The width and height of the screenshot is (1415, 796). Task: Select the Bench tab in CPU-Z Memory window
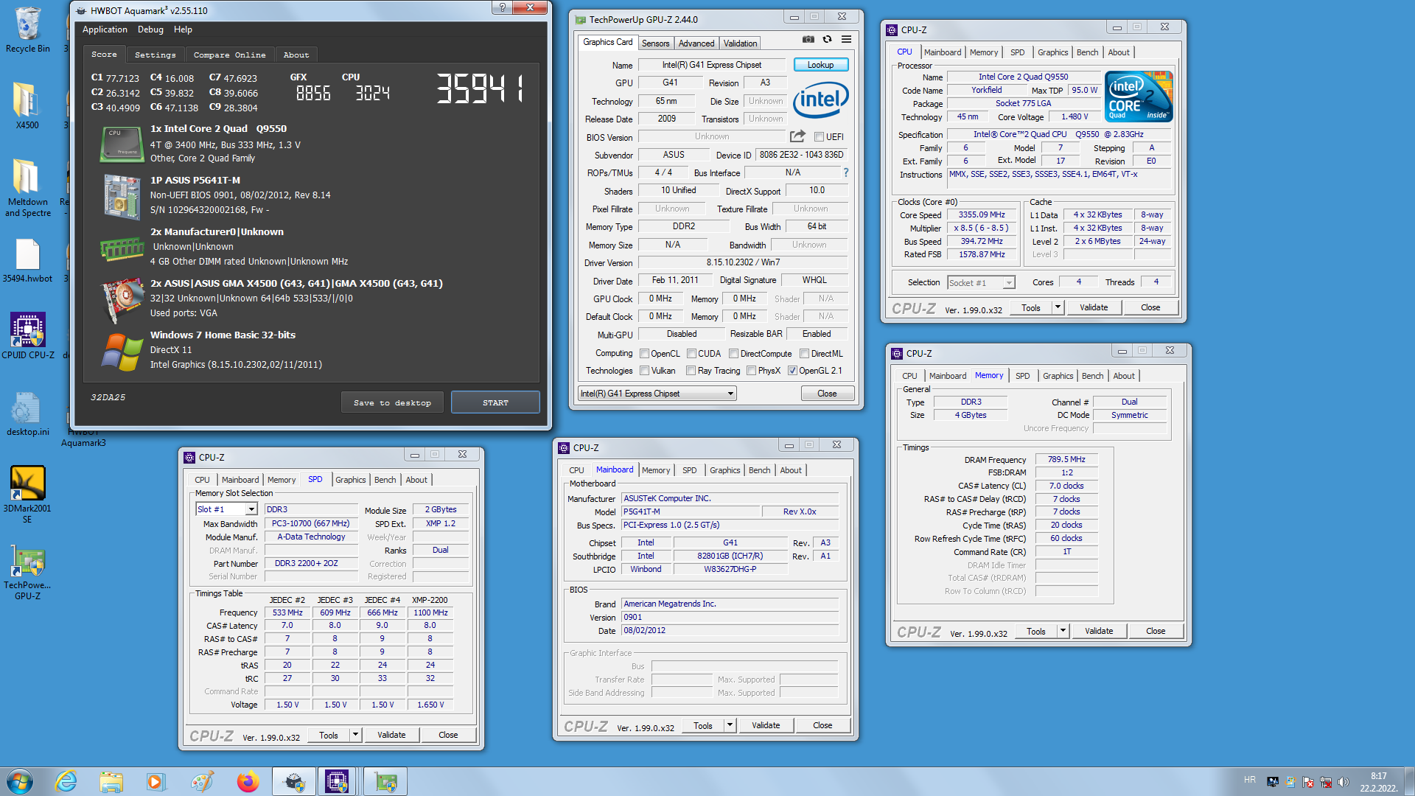pos(1092,376)
